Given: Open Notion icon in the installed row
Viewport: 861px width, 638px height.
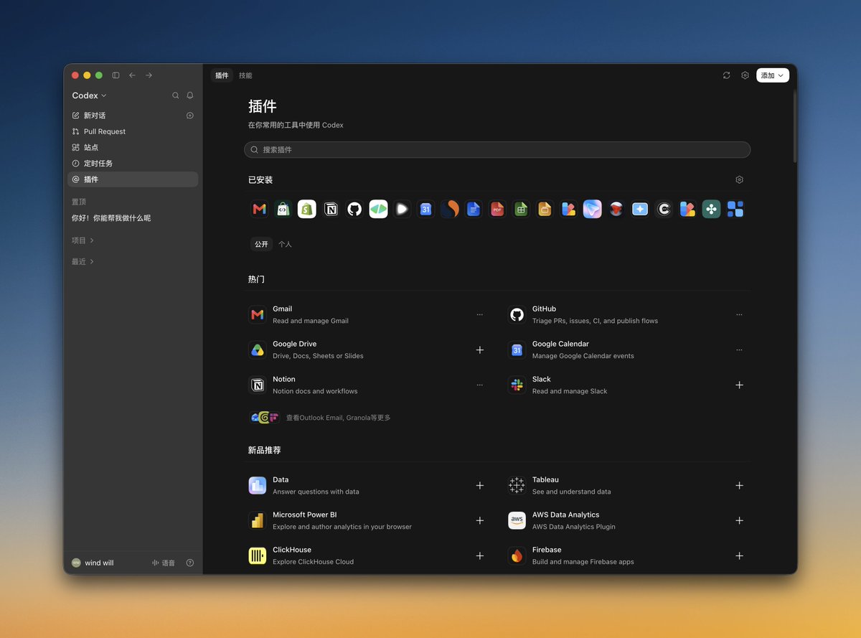Looking at the screenshot, I should click(x=331, y=209).
